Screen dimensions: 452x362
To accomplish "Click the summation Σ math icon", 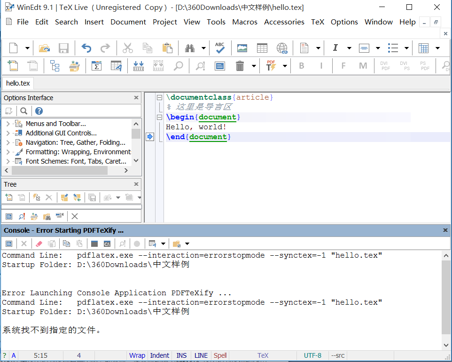I will coord(97,66).
